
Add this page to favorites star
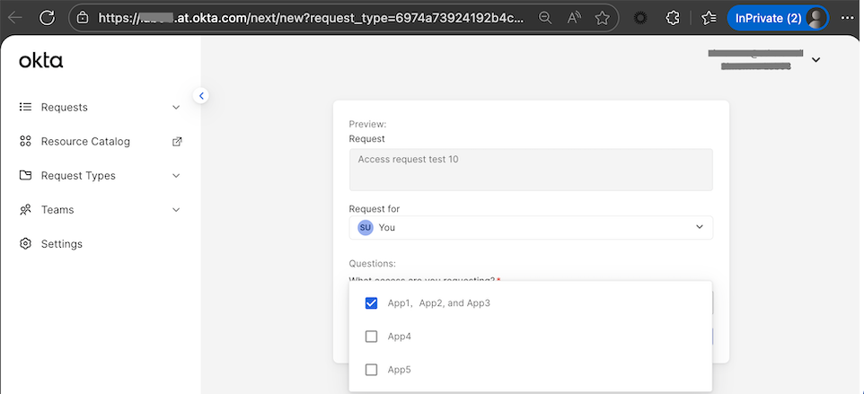tap(603, 18)
